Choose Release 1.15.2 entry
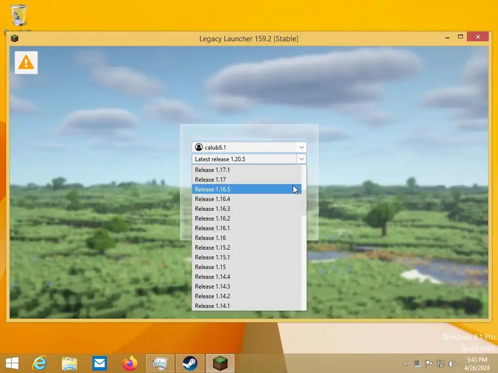498x373 pixels. tap(247, 247)
